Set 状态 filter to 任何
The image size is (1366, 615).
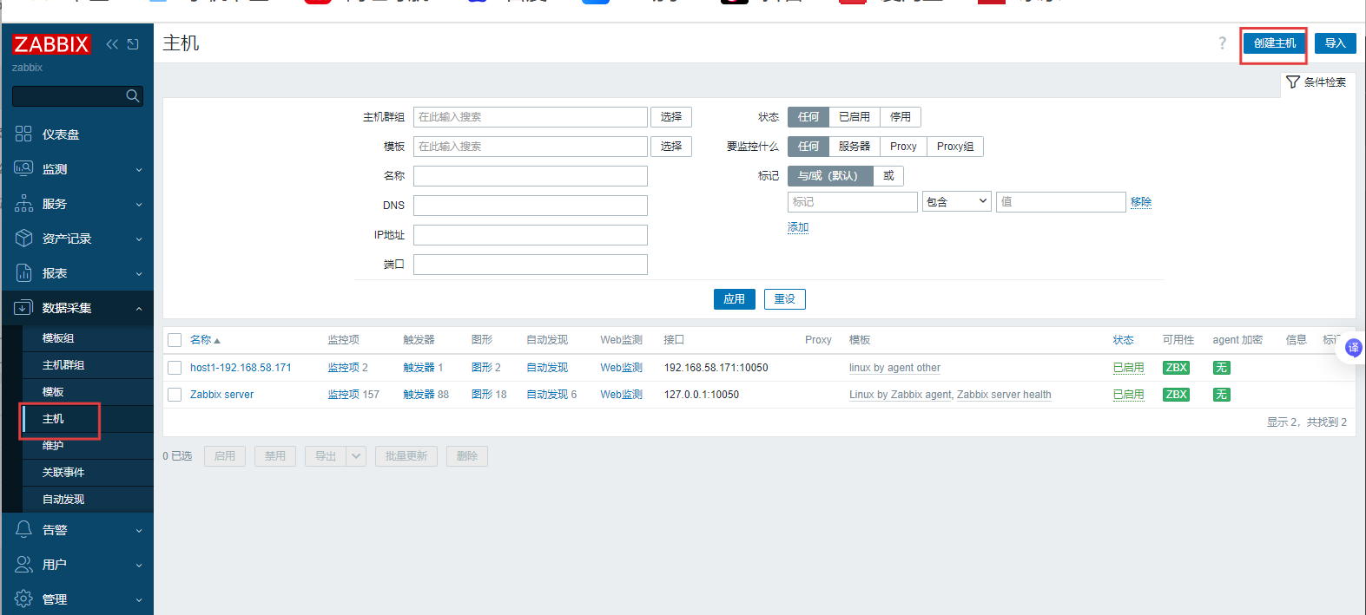click(808, 117)
